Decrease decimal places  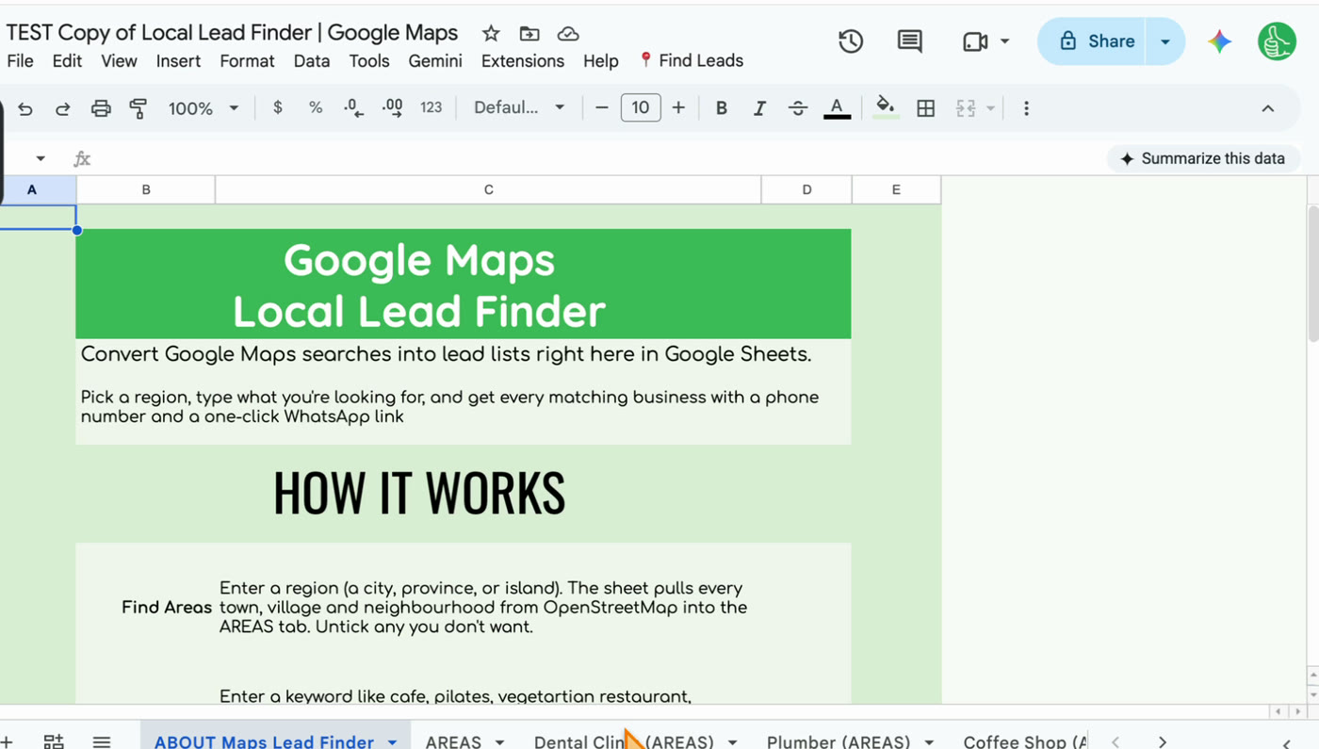(x=353, y=108)
